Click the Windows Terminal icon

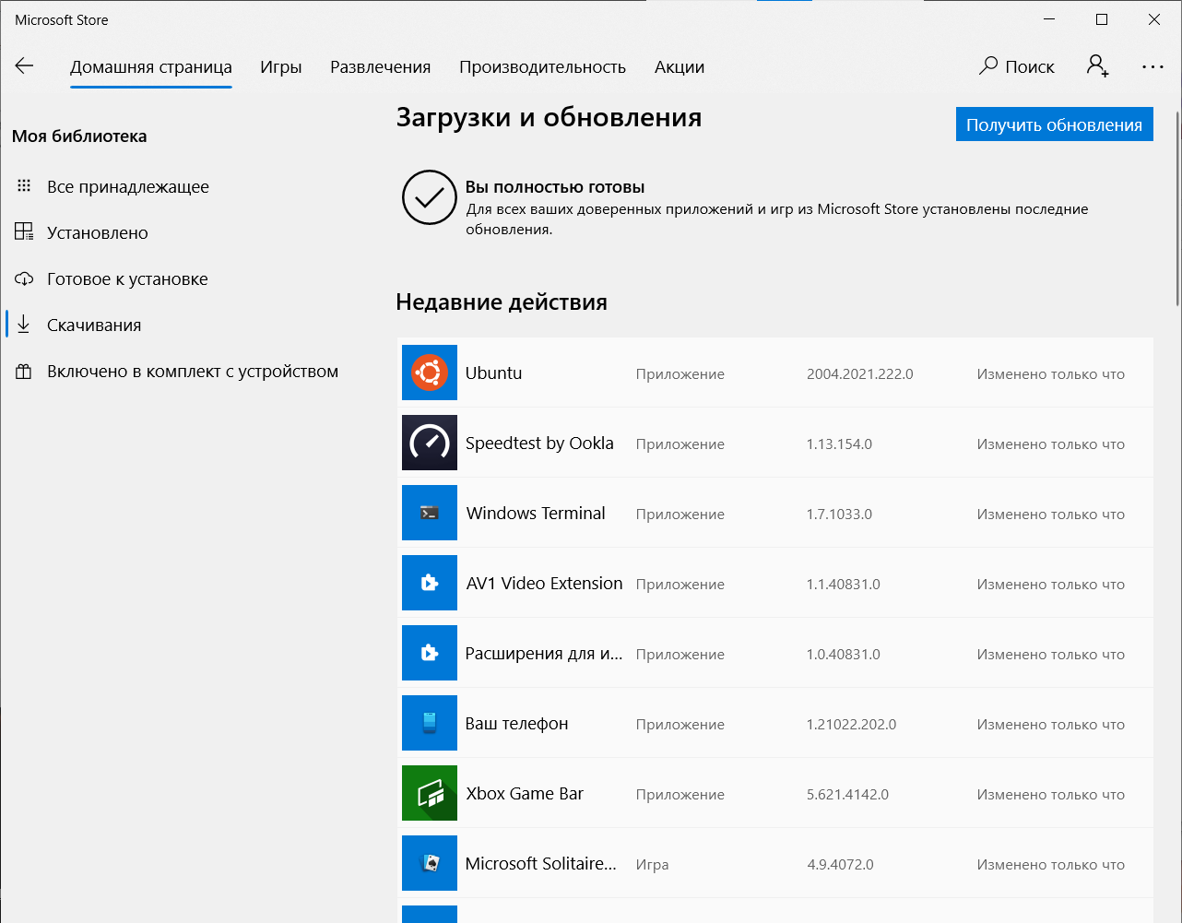[430, 513]
